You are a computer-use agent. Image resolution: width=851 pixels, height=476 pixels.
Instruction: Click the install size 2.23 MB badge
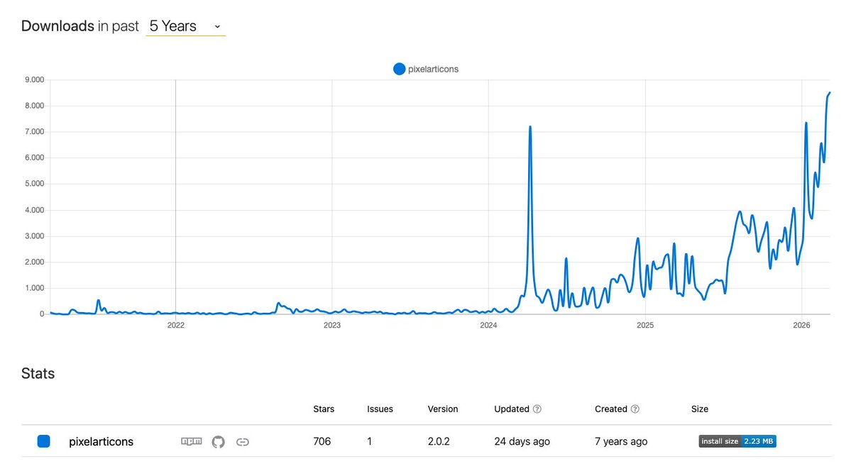coord(737,441)
